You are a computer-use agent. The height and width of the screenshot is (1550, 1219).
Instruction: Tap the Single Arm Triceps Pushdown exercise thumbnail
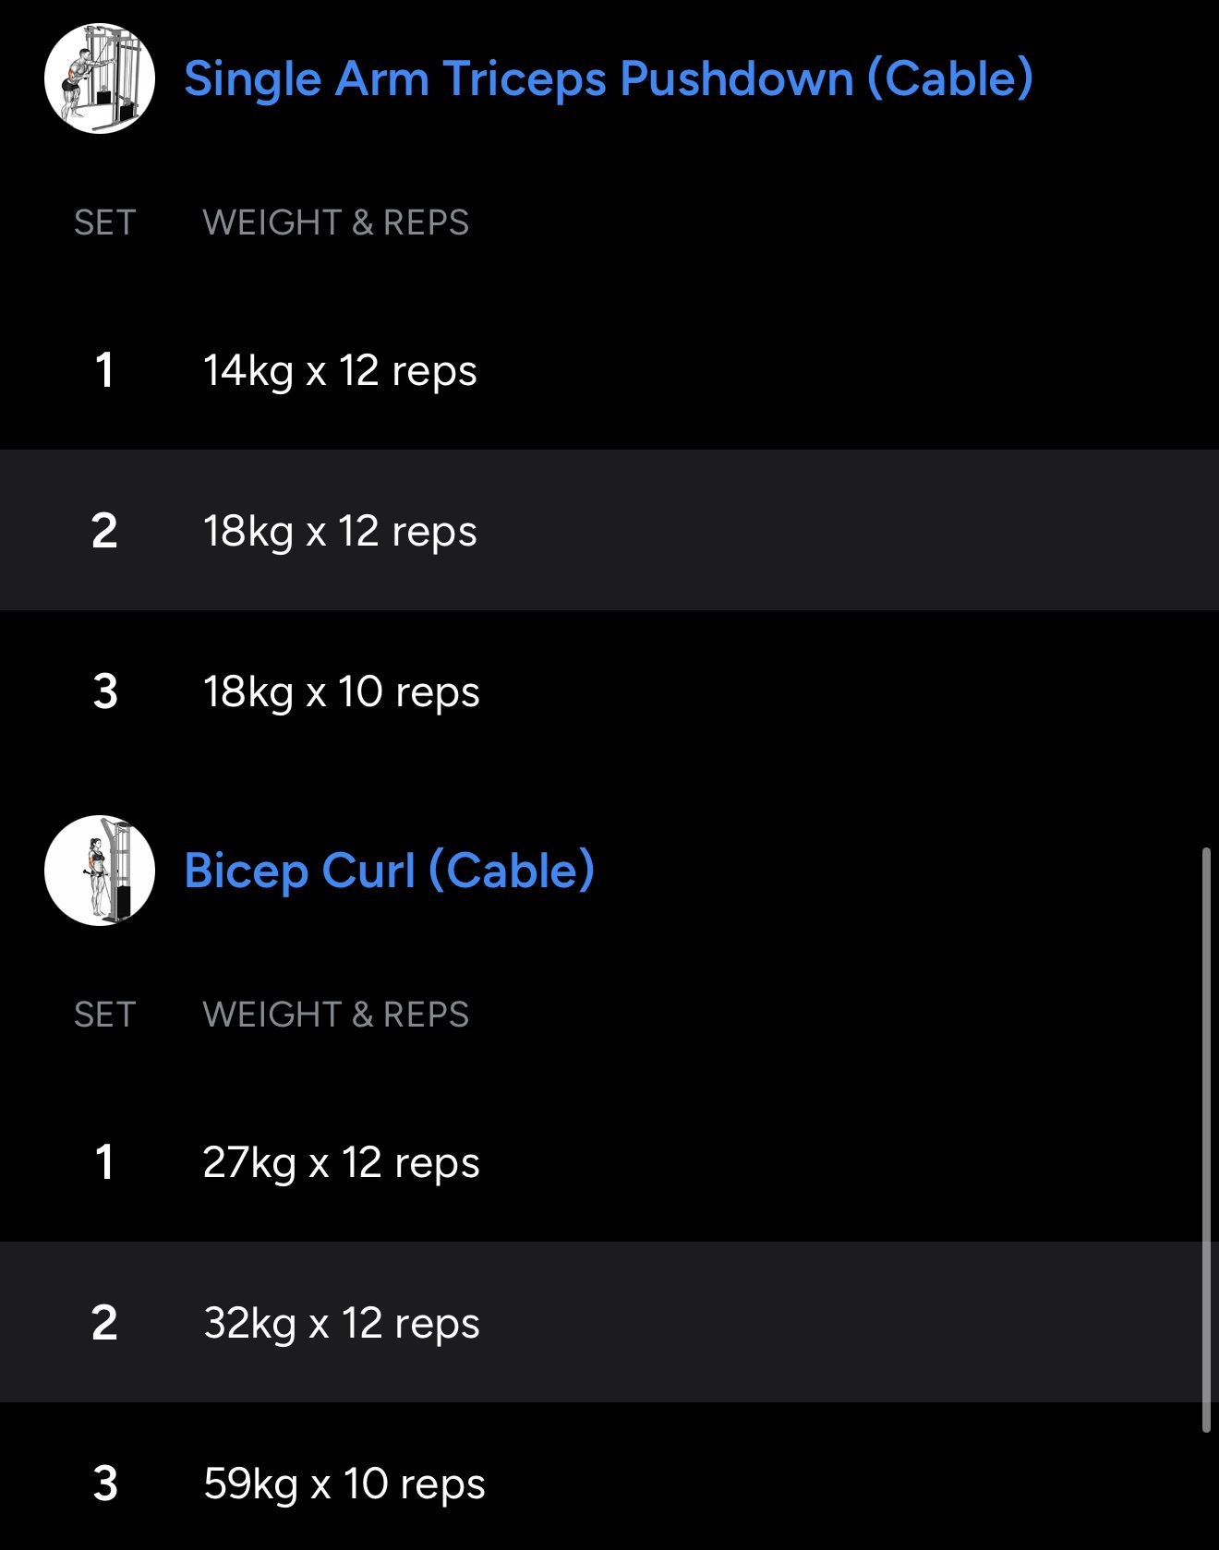click(x=100, y=78)
